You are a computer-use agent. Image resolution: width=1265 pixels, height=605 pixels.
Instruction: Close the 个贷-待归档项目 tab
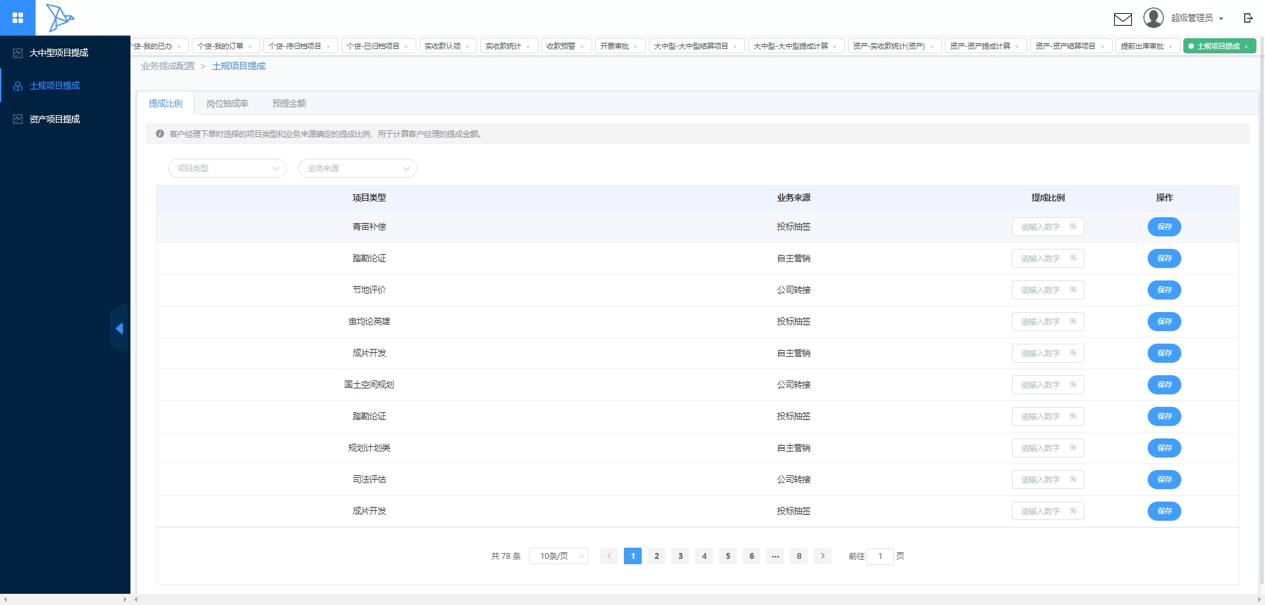(328, 47)
